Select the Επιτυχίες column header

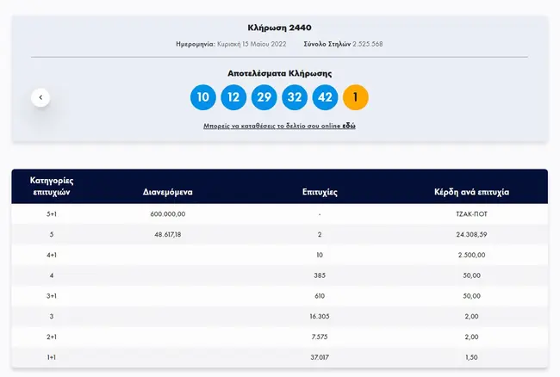click(320, 192)
